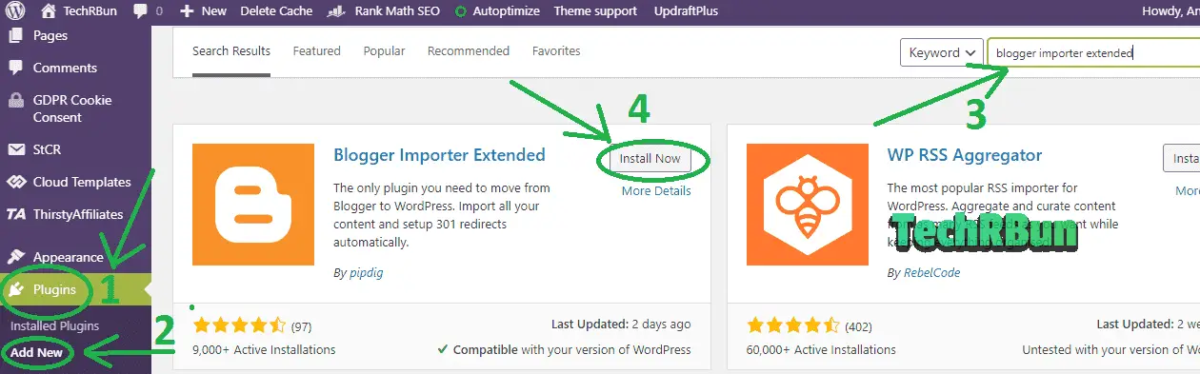The width and height of the screenshot is (1200, 374).
Task: Switch to the Favorites tab
Action: point(556,50)
